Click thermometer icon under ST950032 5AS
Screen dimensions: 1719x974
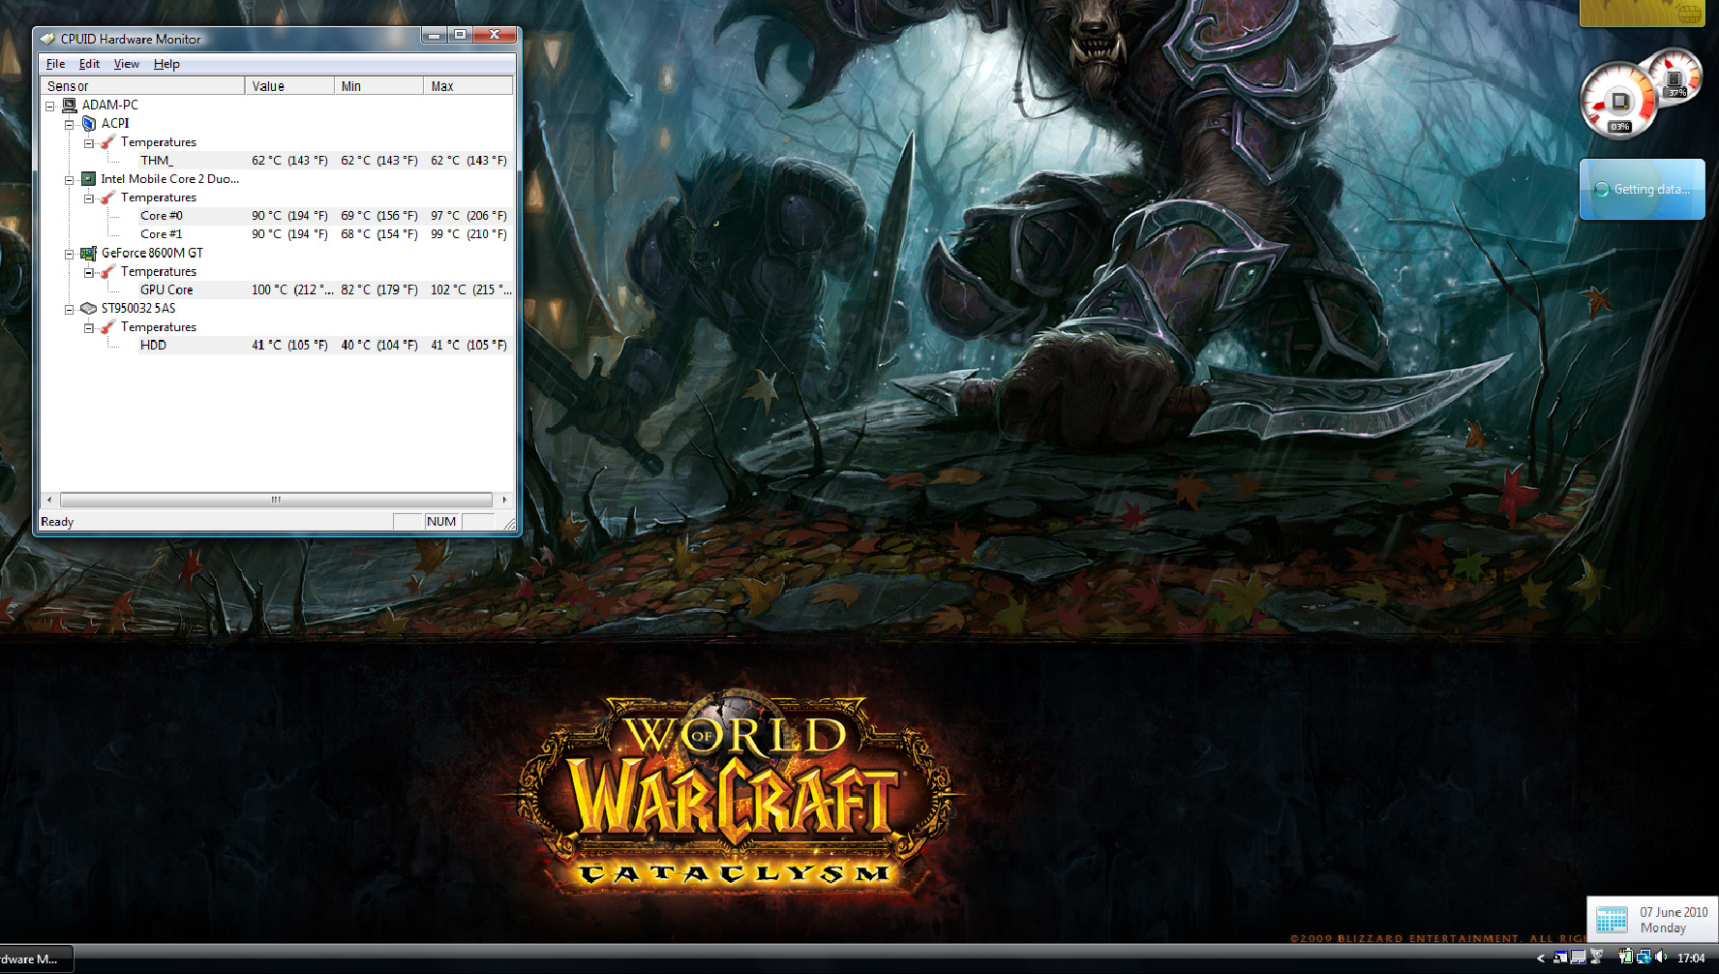[107, 327]
